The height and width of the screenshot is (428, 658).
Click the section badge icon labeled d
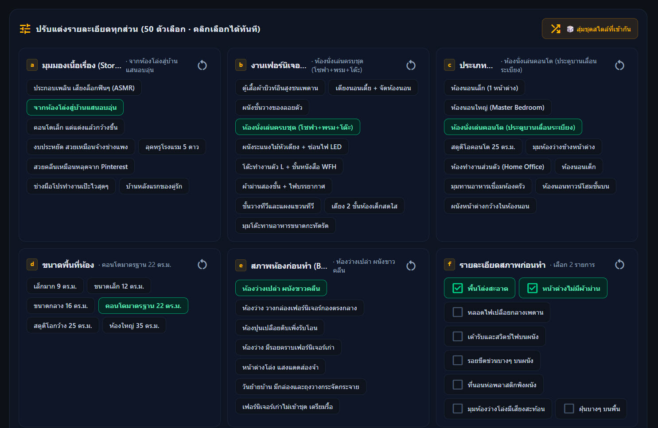point(32,264)
